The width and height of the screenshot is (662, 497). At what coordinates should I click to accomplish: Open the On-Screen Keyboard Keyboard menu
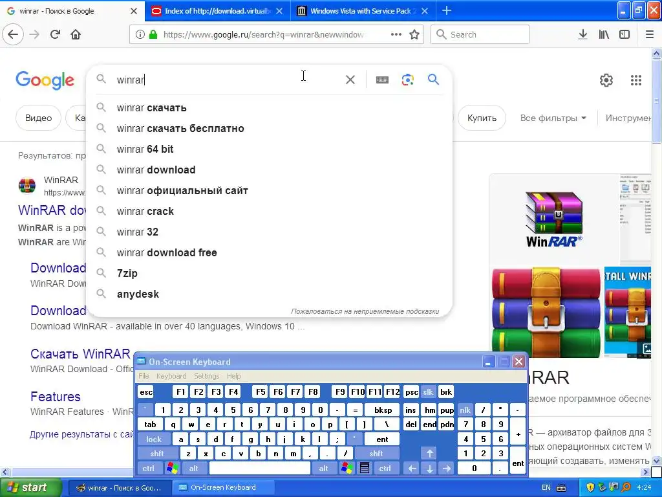point(171,376)
